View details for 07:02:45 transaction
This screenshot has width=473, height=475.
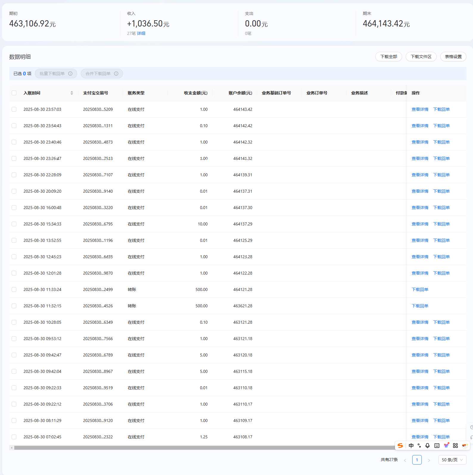[420, 437]
